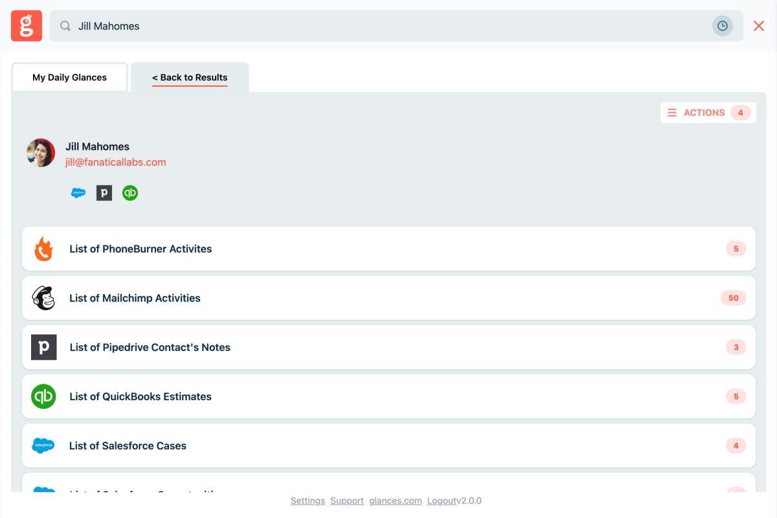Click the Salesforce cloud icon in the Cases row
Screen dimensions: 777x518
coord(43,445)
